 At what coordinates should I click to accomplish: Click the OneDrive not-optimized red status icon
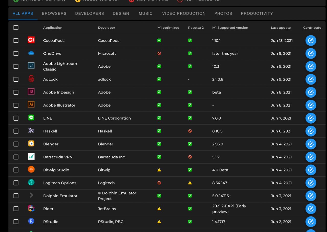click(x=159, y=53)
